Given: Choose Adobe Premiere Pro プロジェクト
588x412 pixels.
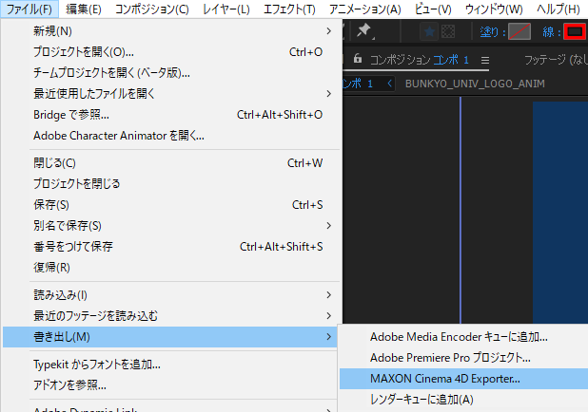Looking at the screenshot, I should (x=449, y=358).
